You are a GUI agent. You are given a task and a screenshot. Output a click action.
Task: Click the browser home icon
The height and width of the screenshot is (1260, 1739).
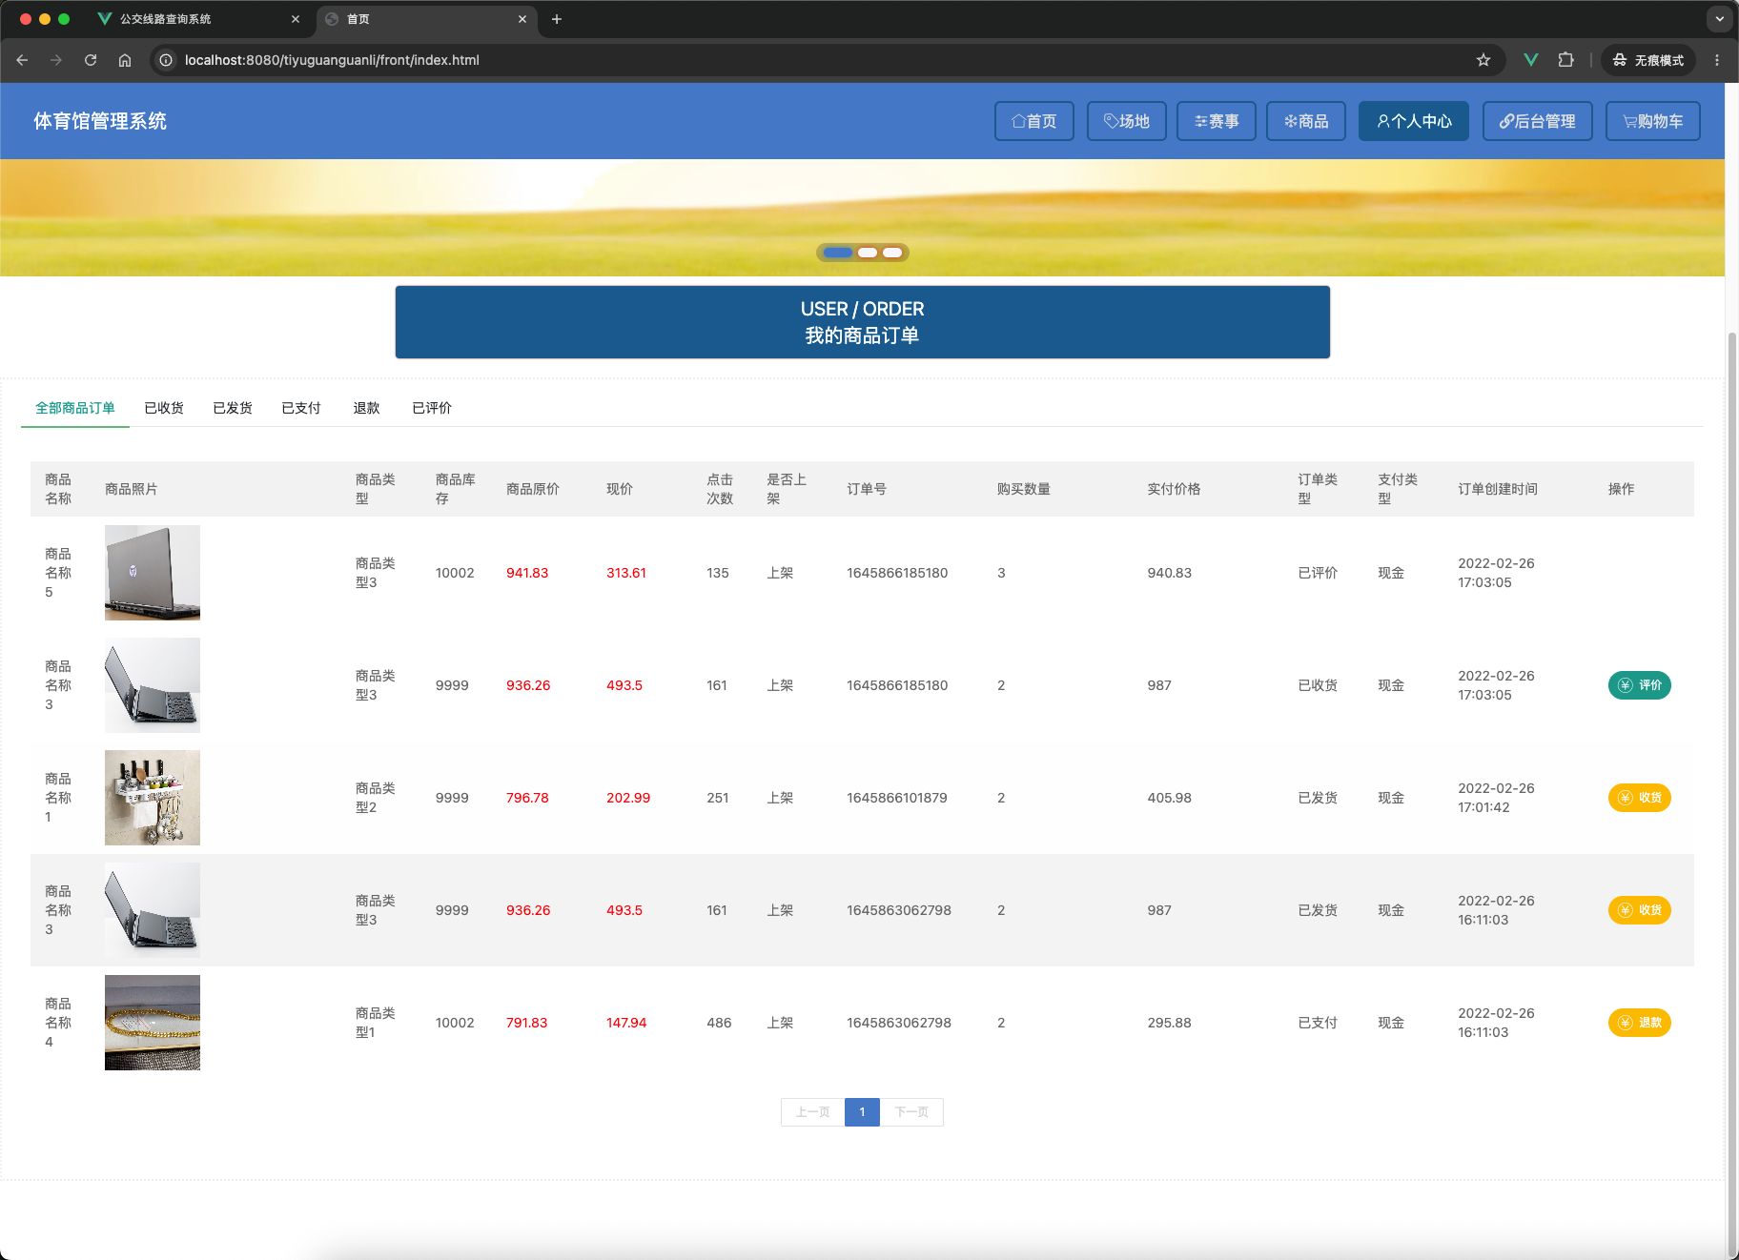(x=125, y=60)
